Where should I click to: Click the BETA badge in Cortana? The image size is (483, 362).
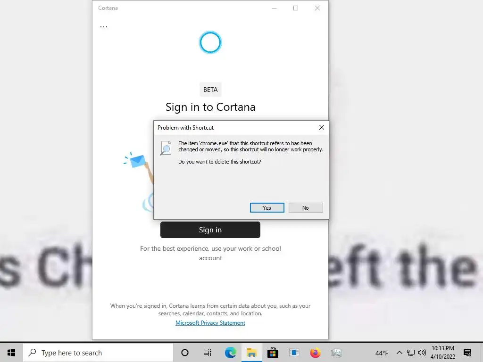210,90
